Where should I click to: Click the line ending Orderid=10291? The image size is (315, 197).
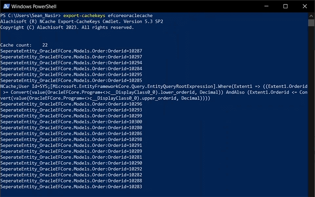click(71, 145)
